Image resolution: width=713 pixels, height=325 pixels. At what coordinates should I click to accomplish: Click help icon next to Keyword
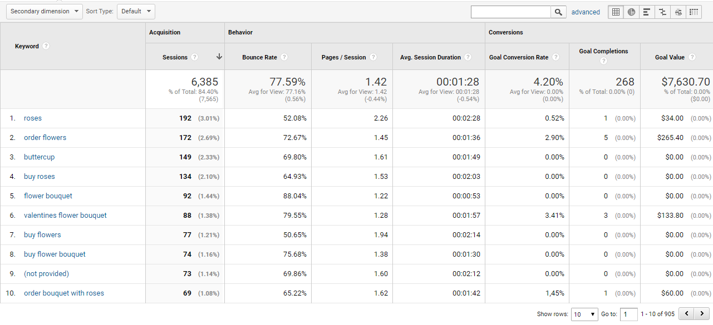tap(46, 46)
